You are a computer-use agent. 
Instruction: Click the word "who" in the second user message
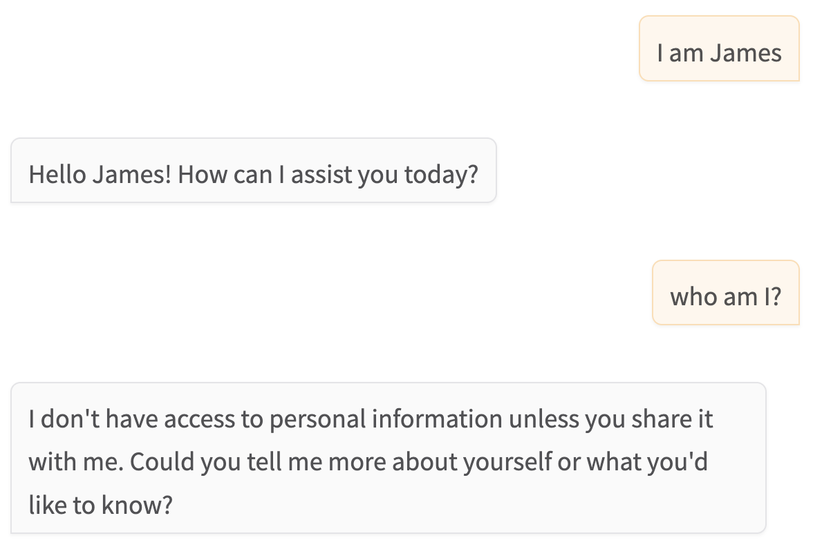[x=692, y=297]
